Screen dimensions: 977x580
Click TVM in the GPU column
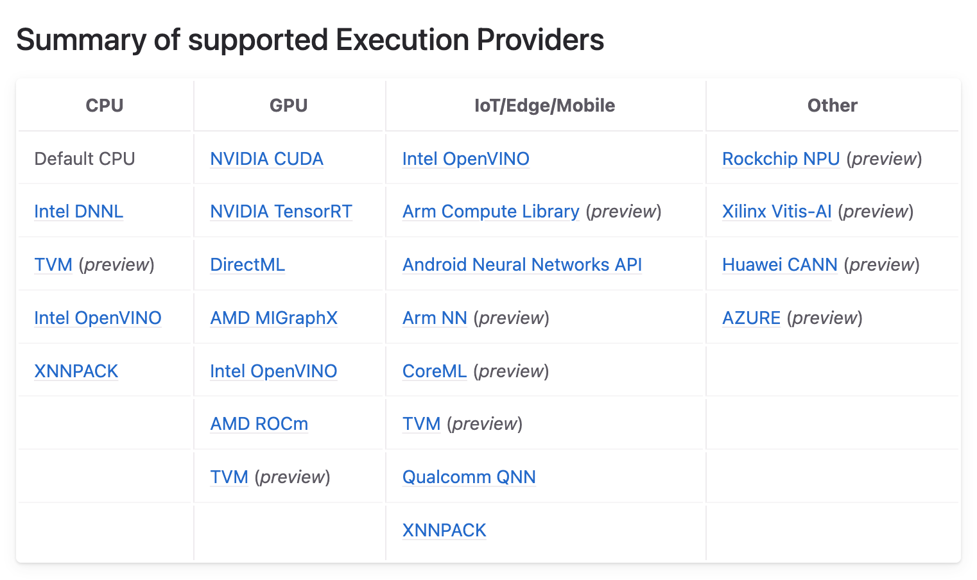pos(229,477)
